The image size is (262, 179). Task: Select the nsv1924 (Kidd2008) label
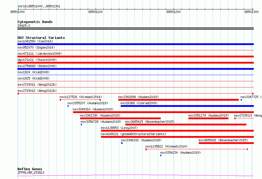pyautogui.click(x=34, y=72)
